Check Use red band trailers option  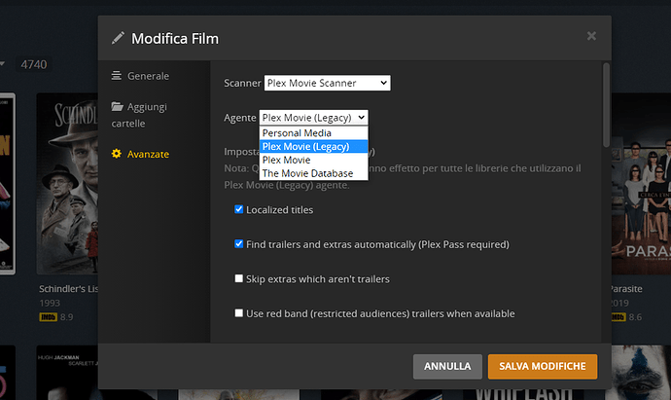click(239, 313)
